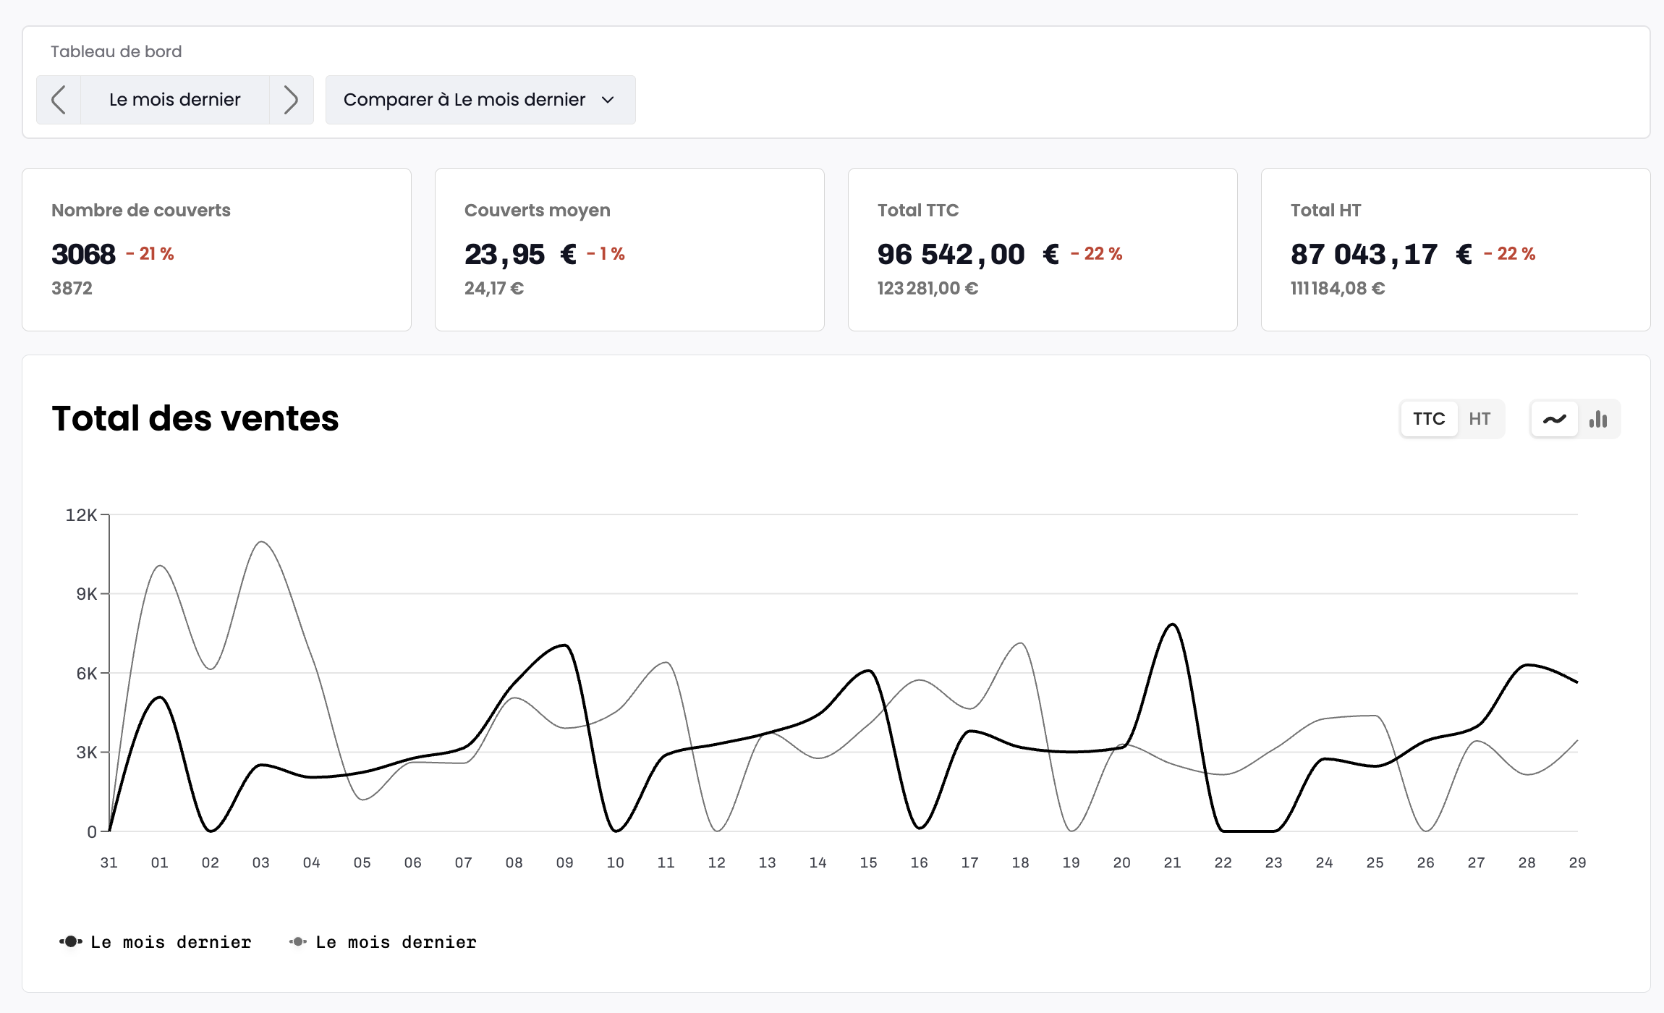
Task: Open the Nombre de couverts card
Action: click(x=216, y=250)
